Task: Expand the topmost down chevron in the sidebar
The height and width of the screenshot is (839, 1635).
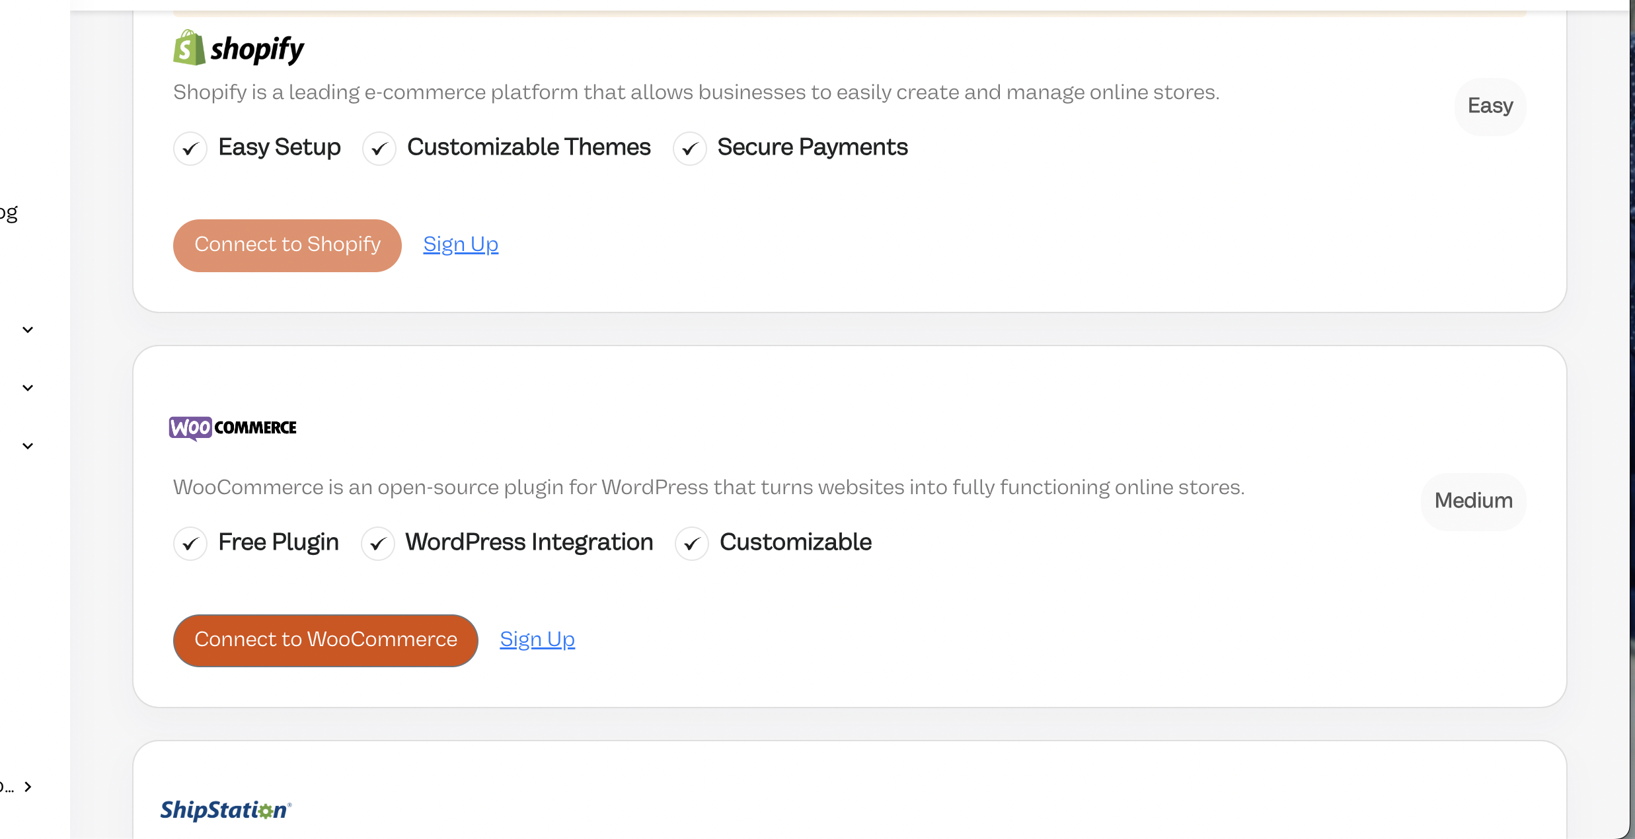Action: click(x=28, y=330)
